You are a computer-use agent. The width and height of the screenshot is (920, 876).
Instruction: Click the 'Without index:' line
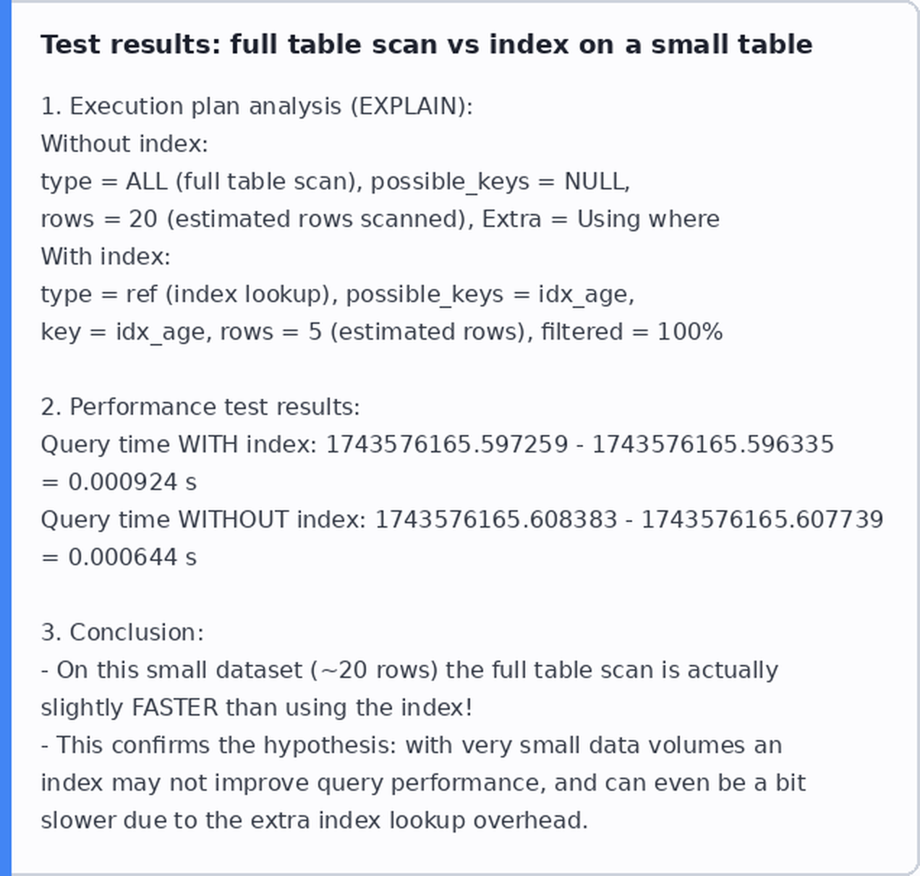(x=124, y=144)
